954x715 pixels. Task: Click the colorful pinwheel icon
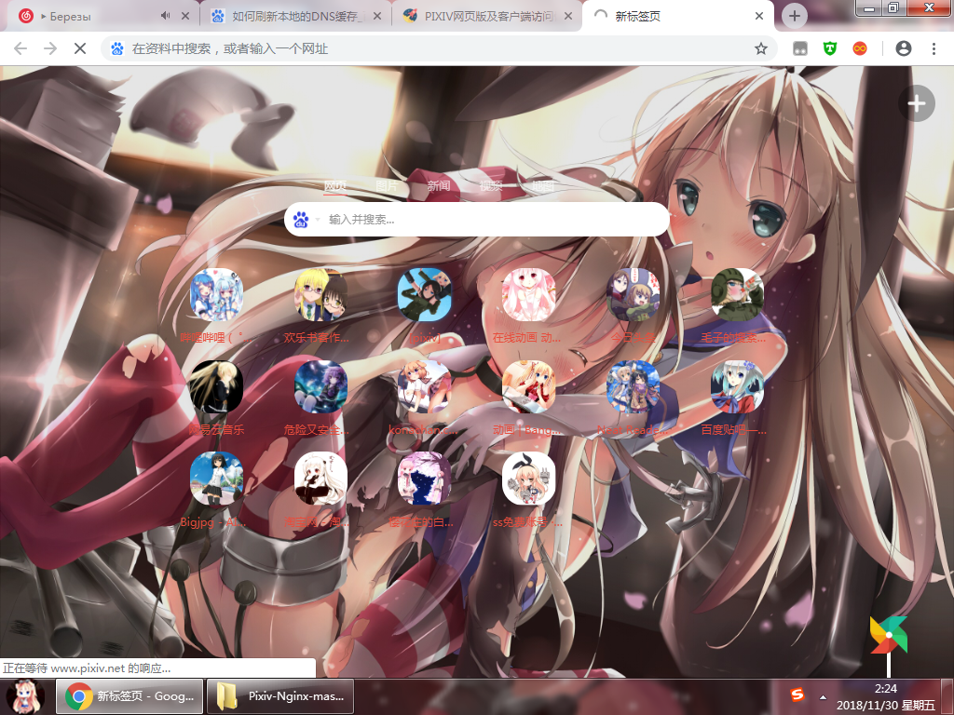pyautogui.click(x=888, y=636)
